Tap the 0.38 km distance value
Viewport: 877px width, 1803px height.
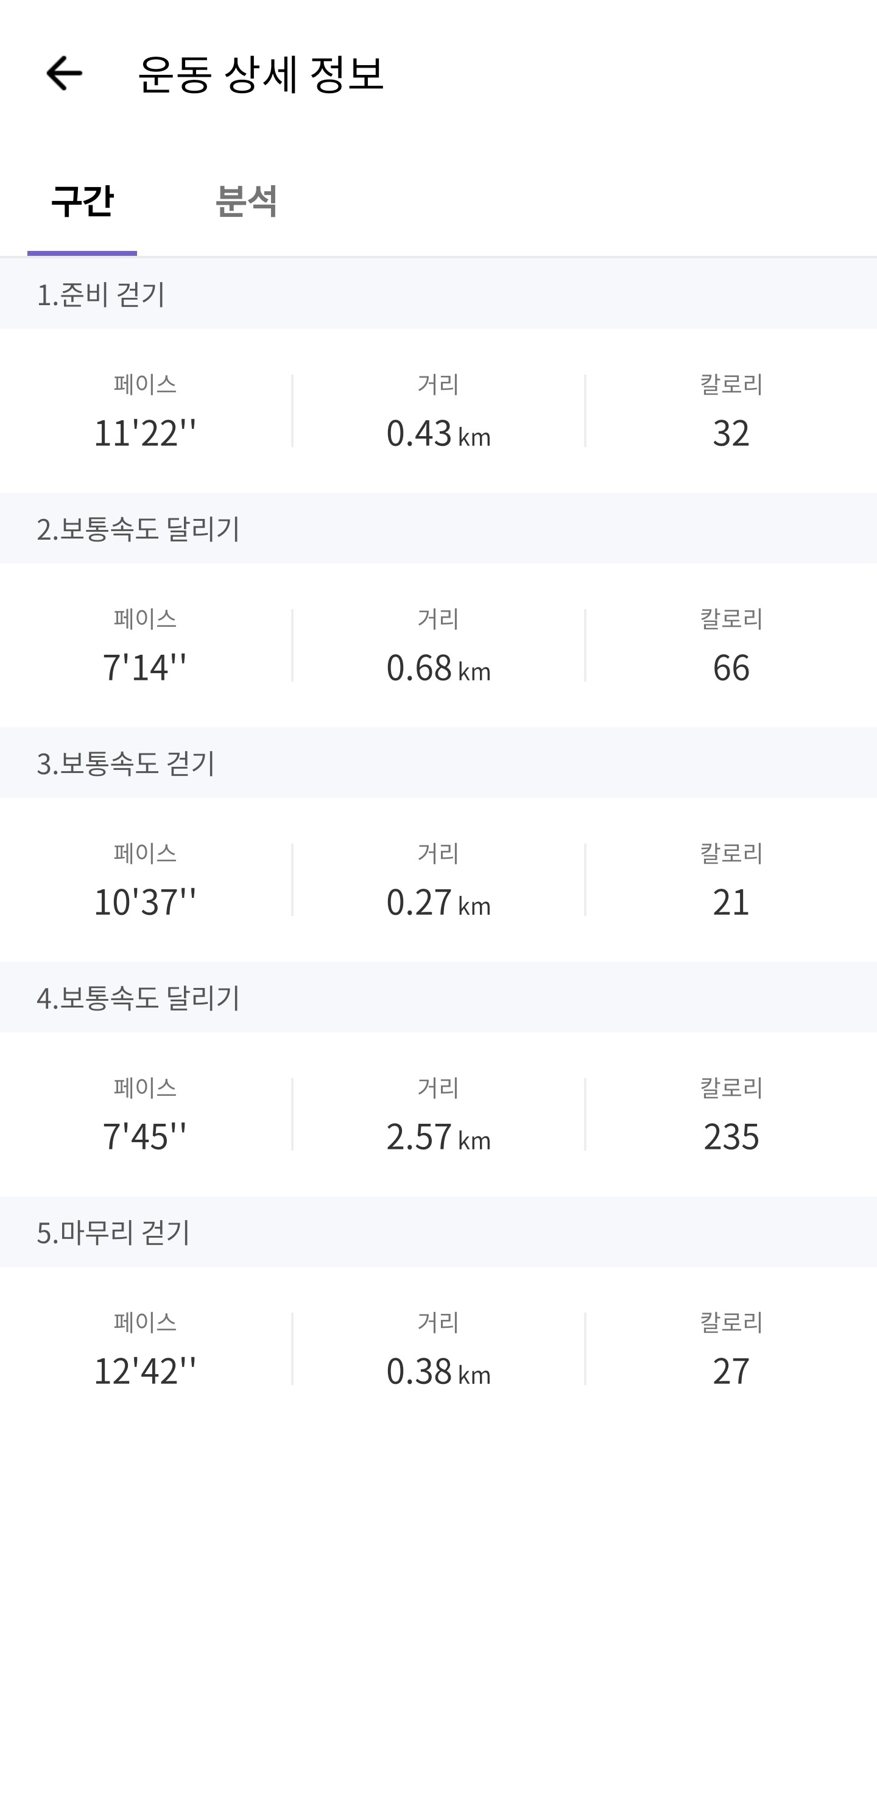click(x=438, y=1371)
